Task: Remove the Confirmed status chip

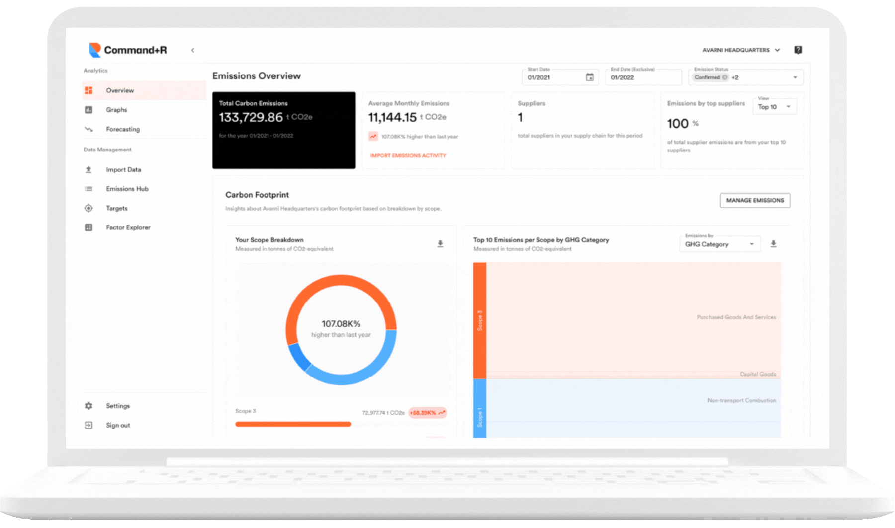Action: tap(725, 77)
